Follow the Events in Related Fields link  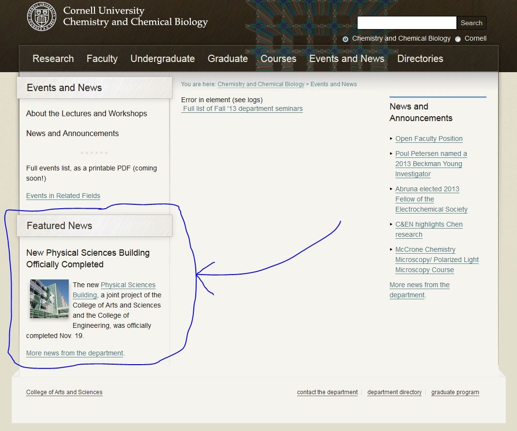pyautogui.click(x=63, y=196)
